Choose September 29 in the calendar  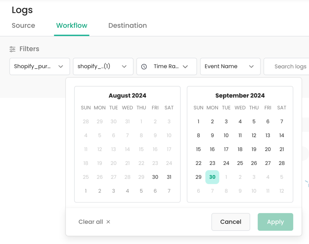click(199, 177)
